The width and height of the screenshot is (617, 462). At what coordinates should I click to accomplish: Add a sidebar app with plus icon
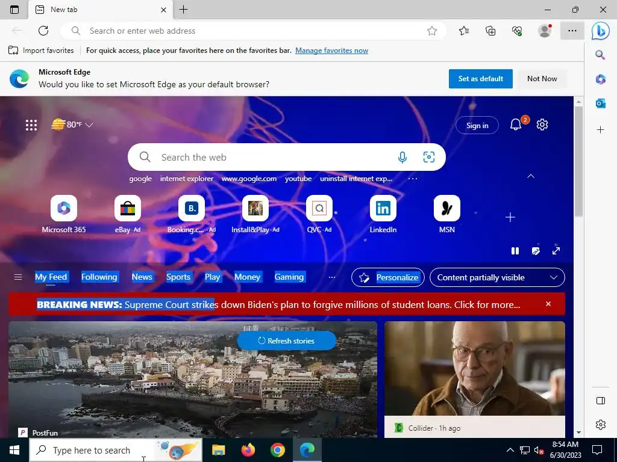[x=600, y=130]
